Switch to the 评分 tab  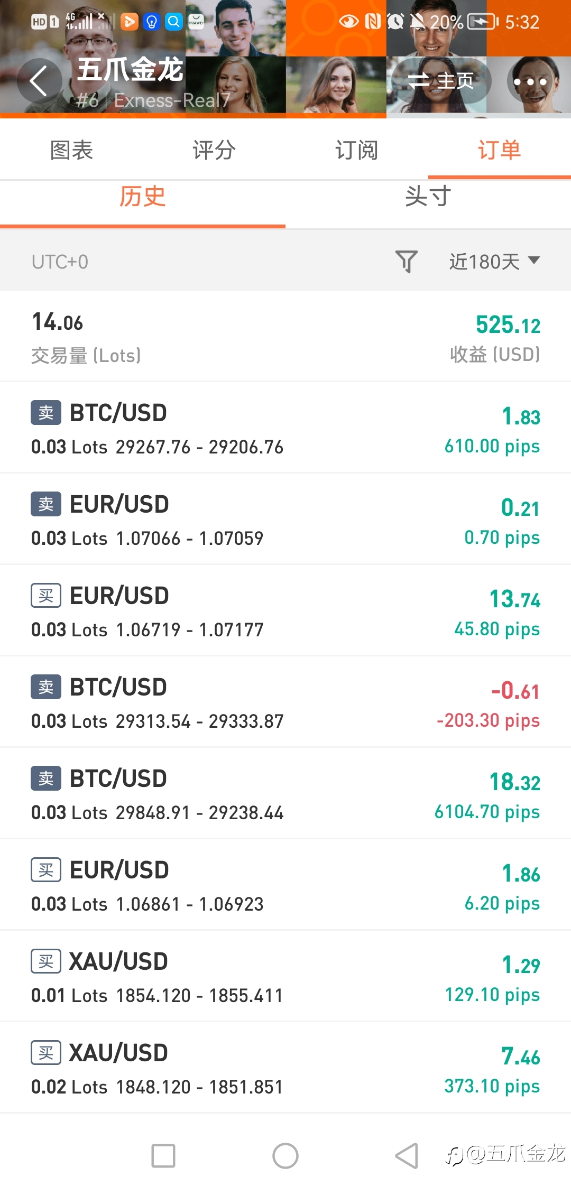point(214,150)
